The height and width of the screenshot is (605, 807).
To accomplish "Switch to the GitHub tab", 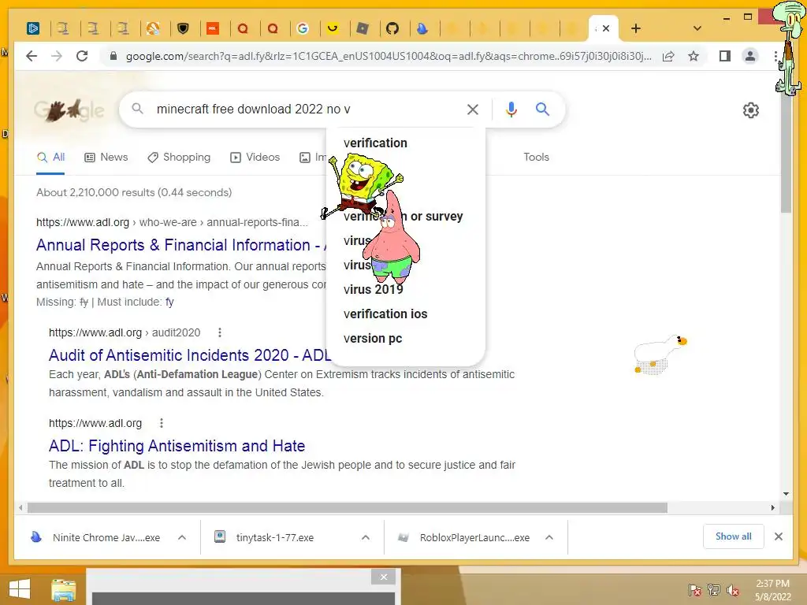I will 392,28.
